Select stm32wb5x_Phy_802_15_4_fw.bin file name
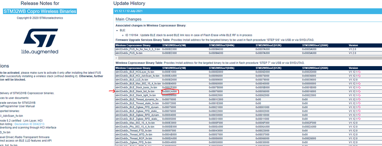The height and width of the screenshot is (146, 382). point(135,127)
